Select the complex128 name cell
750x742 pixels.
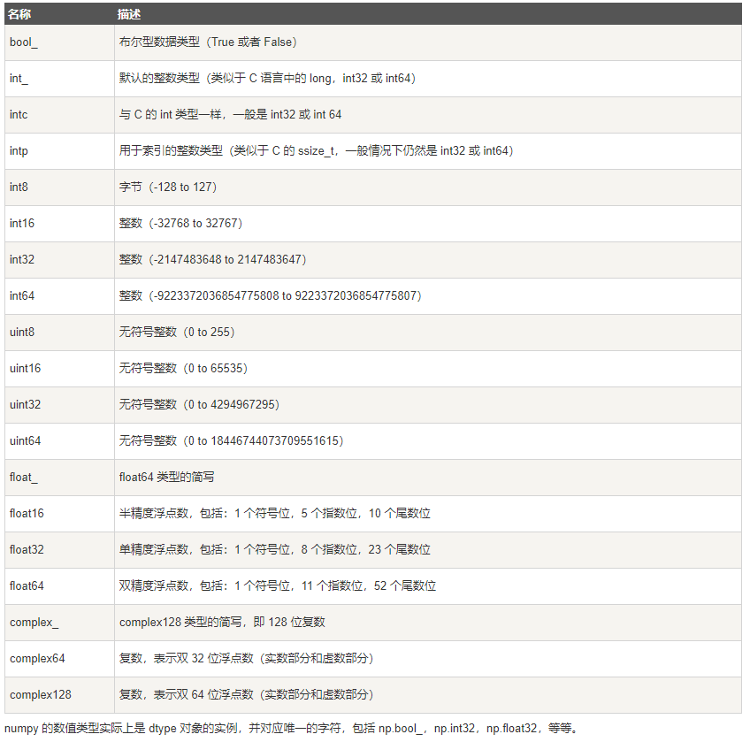pos(59,695)
